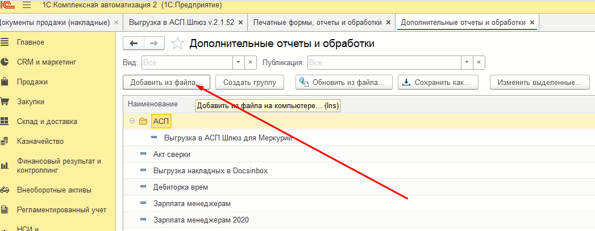Collapse the АСП group
The height and width of the screenshot is (231, 595).
point(132,121)
